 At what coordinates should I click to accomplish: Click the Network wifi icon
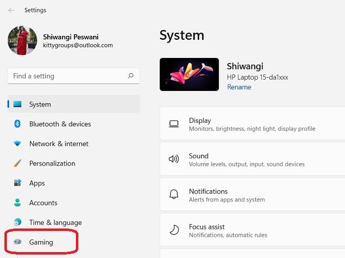(x=17, y=143)
